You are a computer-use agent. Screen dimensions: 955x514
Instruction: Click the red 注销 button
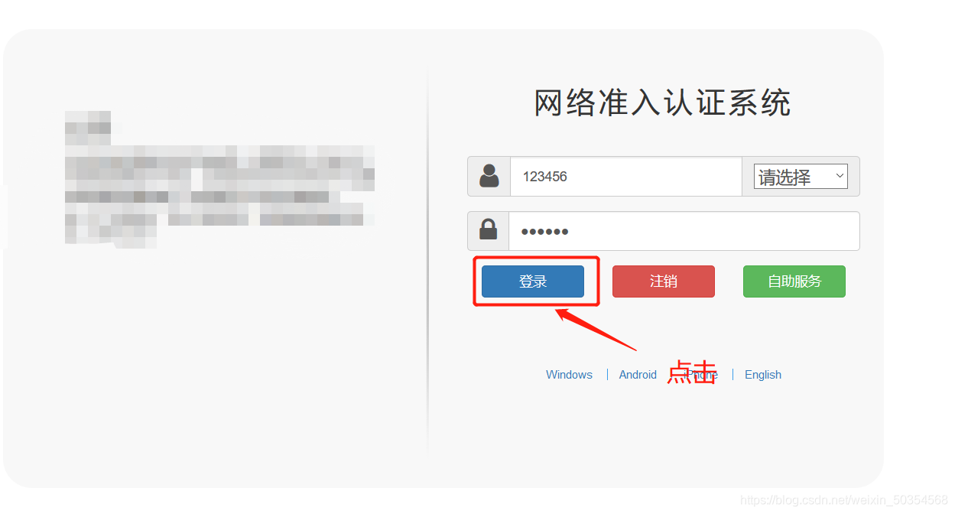tap(664, 281)
